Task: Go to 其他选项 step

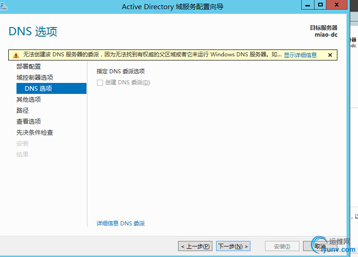Action: point(28,99)
